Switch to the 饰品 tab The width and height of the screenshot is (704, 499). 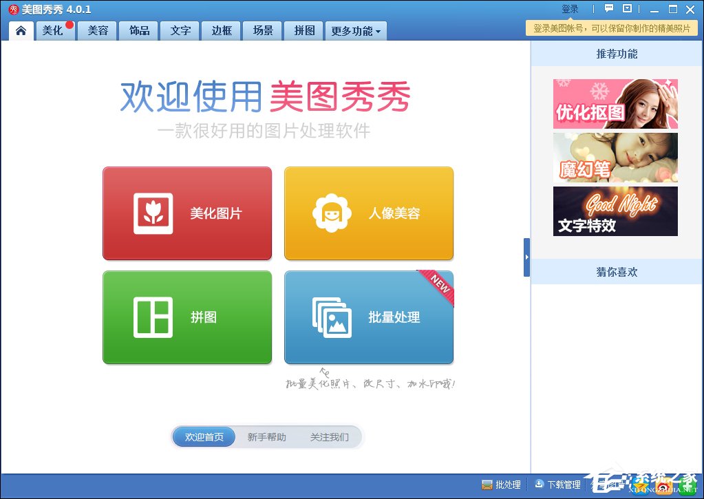click(x=139, y=31)
